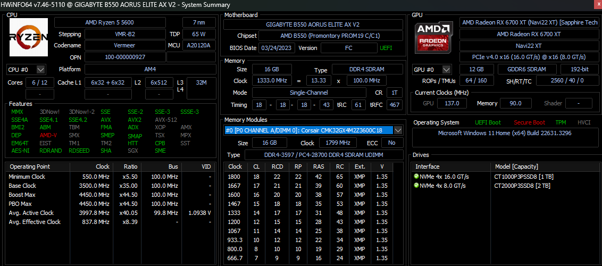Screen dimensions: 602x266
Task: Expand the memory module selection dropdown
Action: pyautogui.click(x=398, y=130)
